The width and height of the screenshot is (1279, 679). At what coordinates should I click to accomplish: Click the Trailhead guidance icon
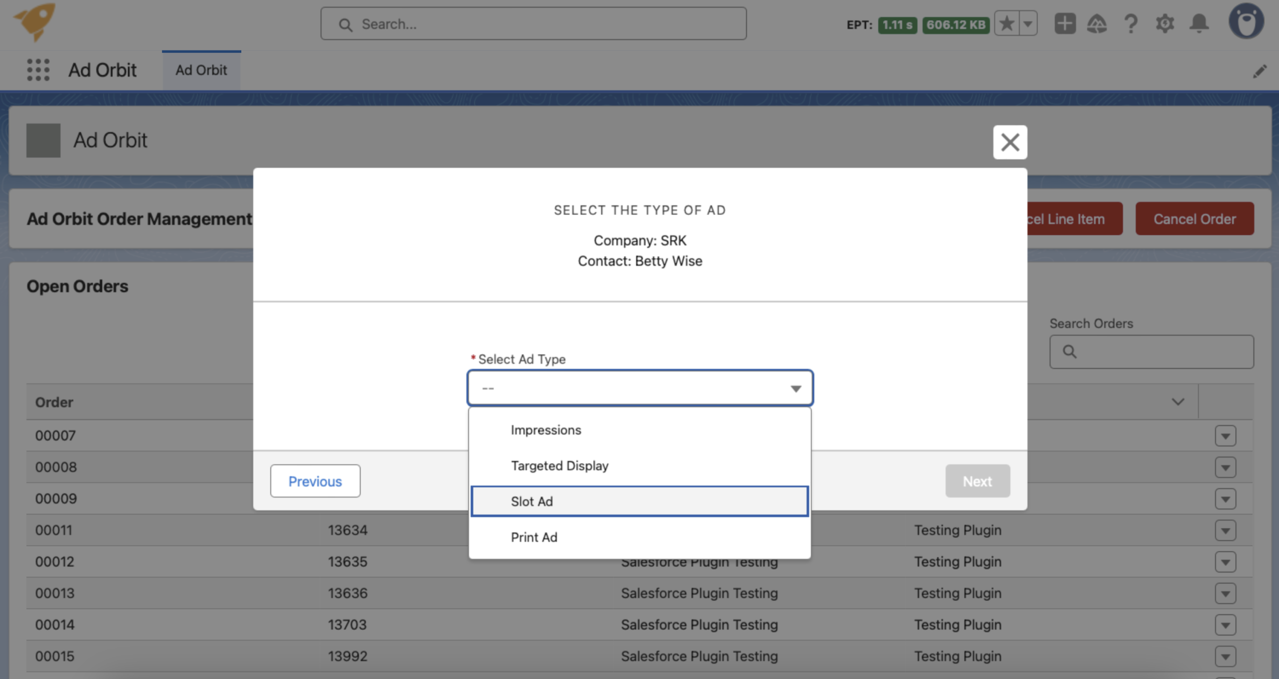click(x=1097, y=23)
